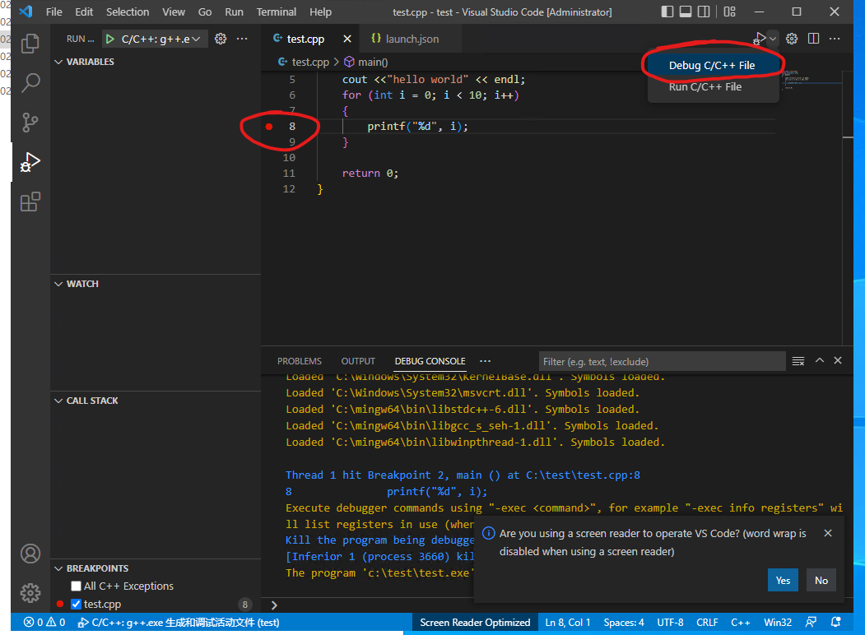This screenshot has width=865, height=635.
Task: Open launch.json via debug gear icon
Action: [220, 39]
